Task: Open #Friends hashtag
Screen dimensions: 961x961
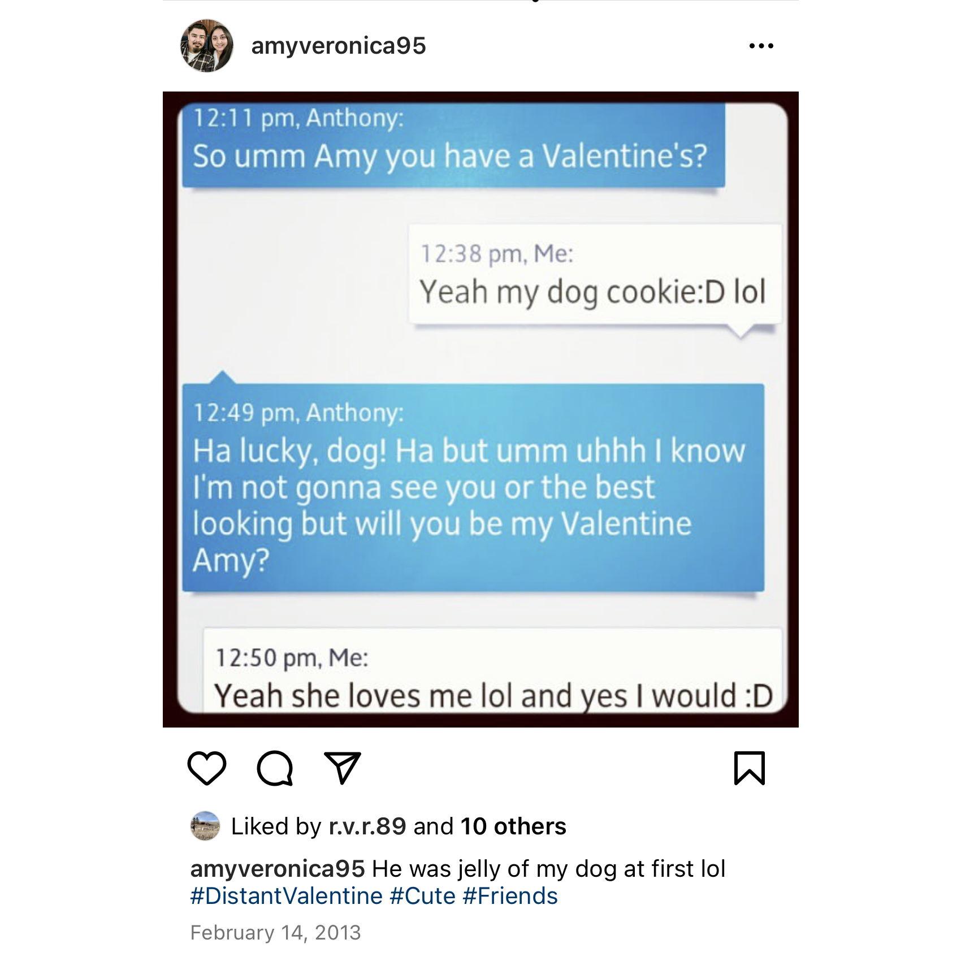Action: click(510, 896)
